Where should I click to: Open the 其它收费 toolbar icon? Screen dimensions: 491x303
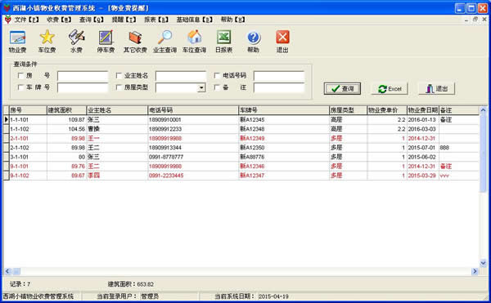pos(135,41)
